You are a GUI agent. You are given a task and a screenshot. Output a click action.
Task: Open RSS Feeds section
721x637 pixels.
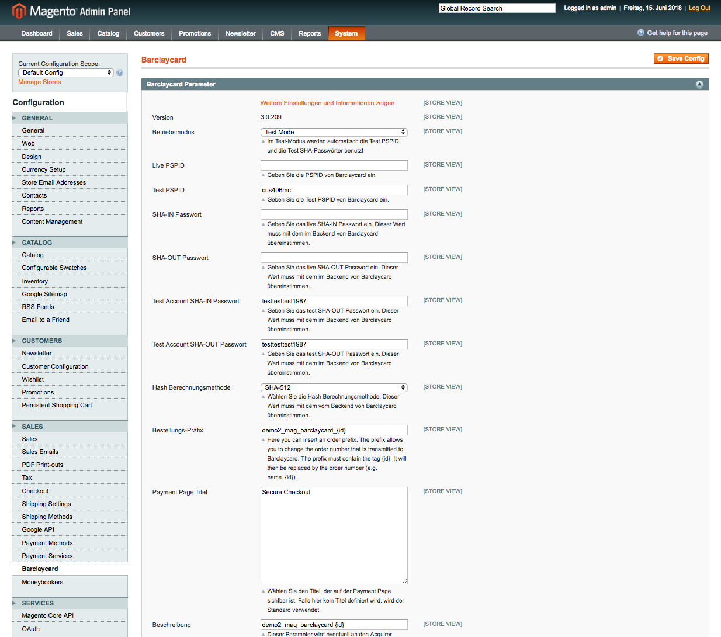(x=70, y=307)
